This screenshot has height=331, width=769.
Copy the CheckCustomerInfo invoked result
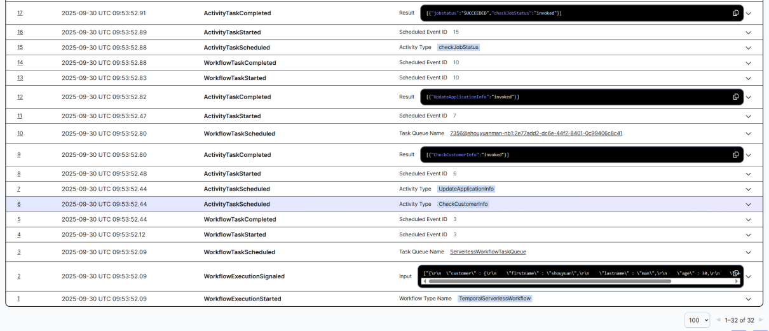coord(735,155)
